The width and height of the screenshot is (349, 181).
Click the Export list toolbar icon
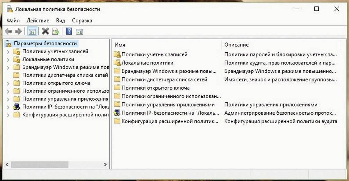click(55, 31)
